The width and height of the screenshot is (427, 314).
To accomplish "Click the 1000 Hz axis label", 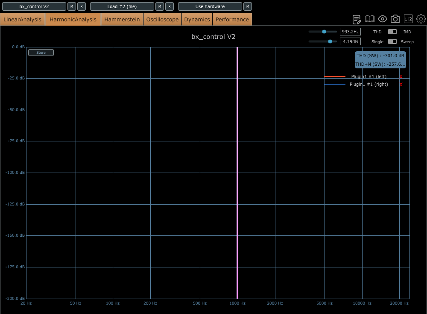I will [x=237, y=303].
